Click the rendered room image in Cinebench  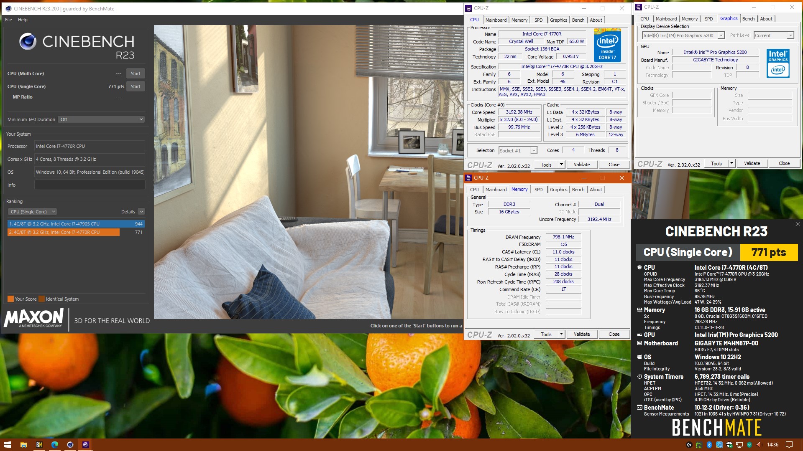pyautogui.click(x=308, y=172)
